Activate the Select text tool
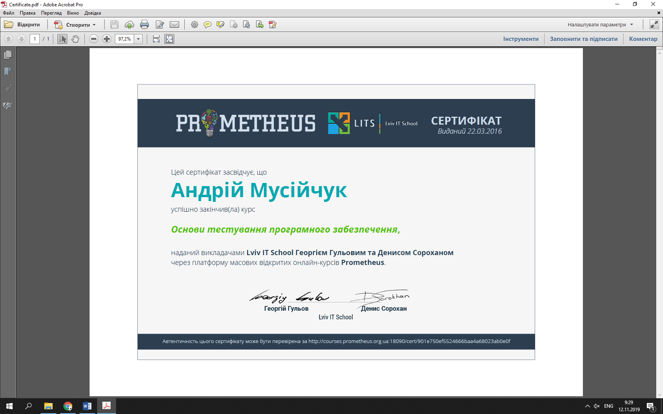This screenshot has height=414, width=663. (x=62, y=39)
